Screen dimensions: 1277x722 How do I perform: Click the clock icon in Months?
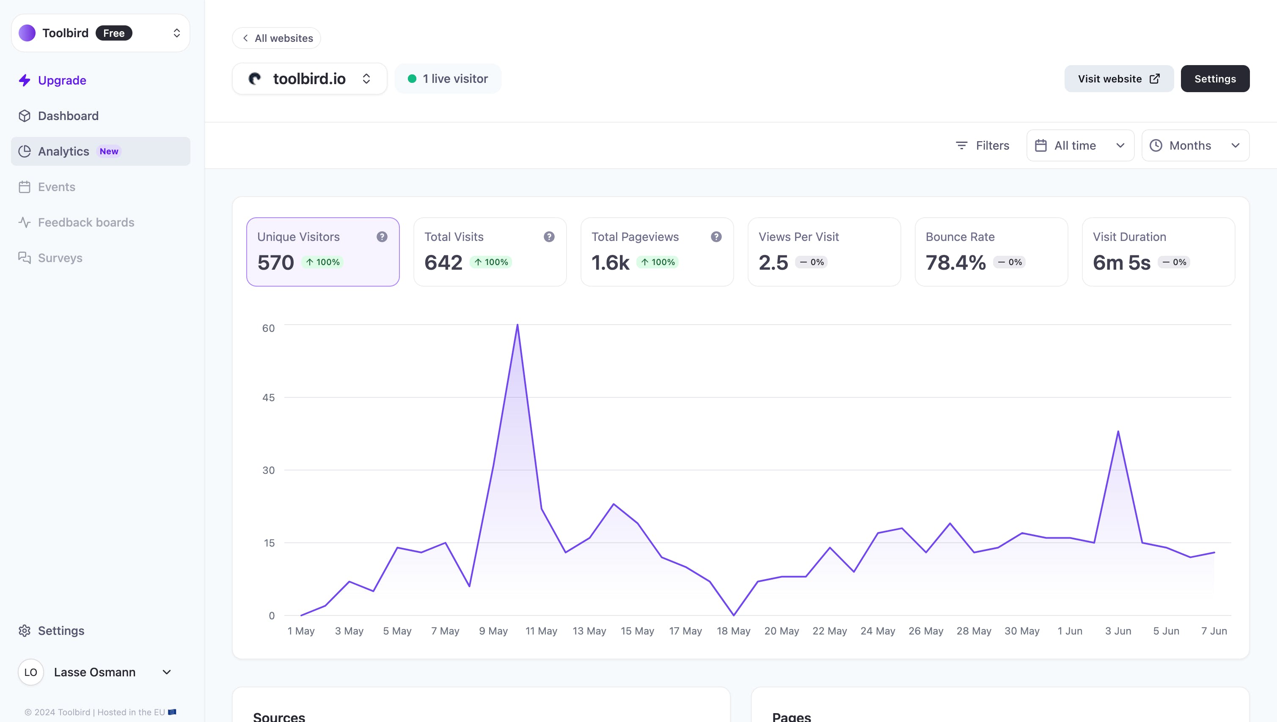coord(1156,146)
